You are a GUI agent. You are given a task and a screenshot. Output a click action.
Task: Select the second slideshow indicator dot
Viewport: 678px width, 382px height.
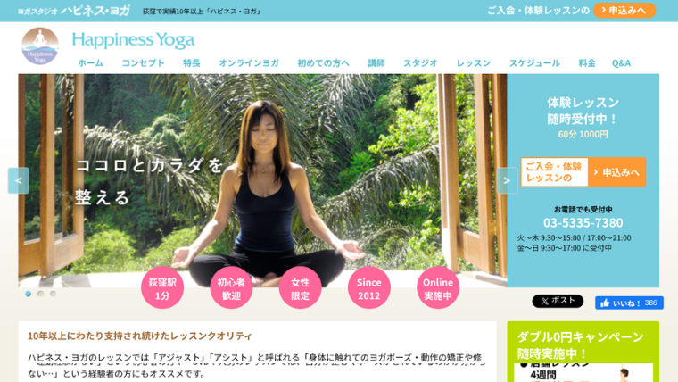41,294
